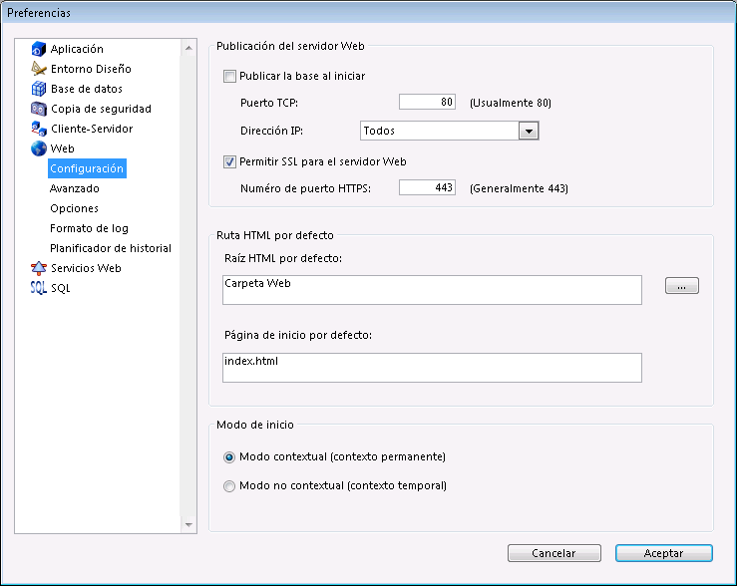Screen dimensions: 737x586
Task: Click the Web globe icon
Action: coord(39,148)
